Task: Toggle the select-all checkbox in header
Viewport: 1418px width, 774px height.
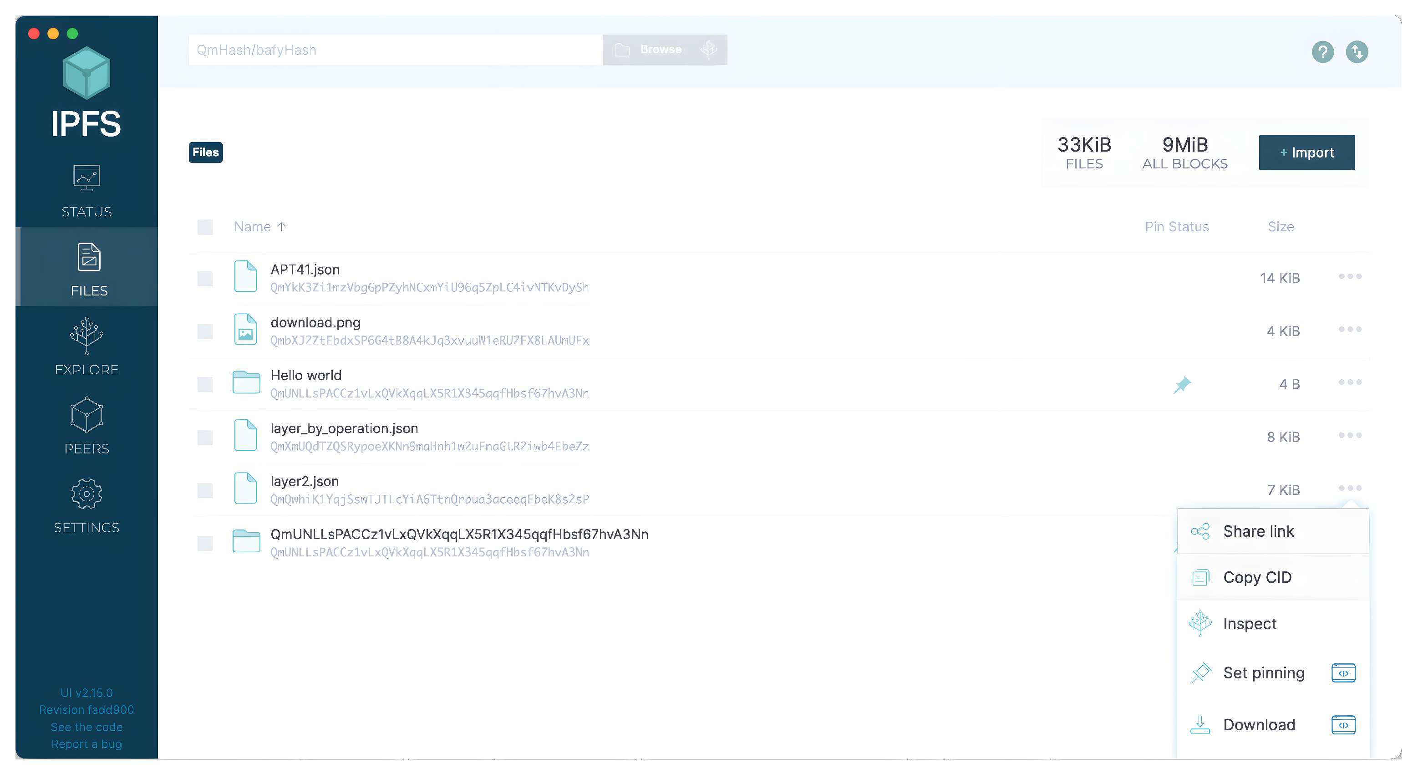Action: (x=205, y=227)
